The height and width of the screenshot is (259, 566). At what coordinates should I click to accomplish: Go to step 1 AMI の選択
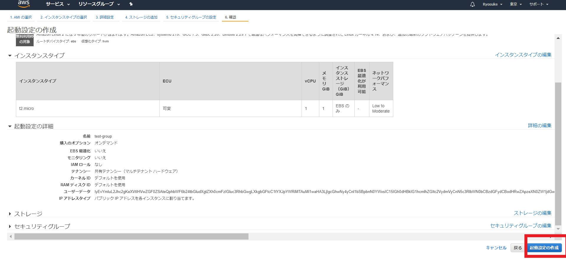coord(21,17)
